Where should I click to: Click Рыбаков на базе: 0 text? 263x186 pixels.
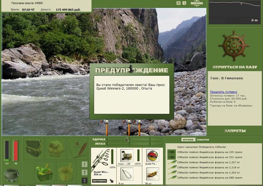223,102
